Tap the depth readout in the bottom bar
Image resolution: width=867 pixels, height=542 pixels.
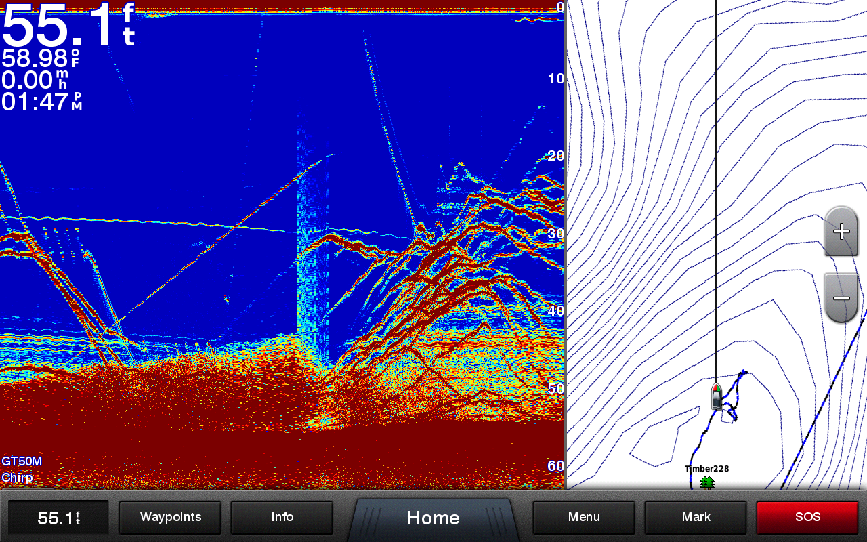tap(57, 517)
